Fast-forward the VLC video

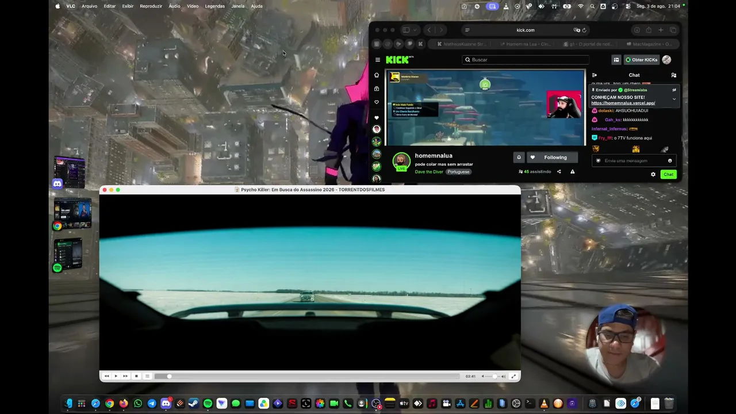(125, 376)
